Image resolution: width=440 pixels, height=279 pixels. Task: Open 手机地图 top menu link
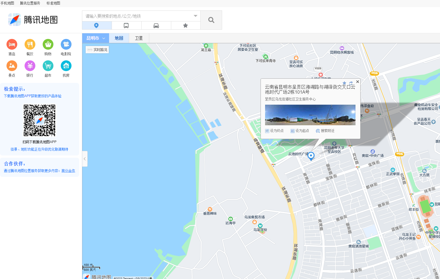[x=7, y=3]
